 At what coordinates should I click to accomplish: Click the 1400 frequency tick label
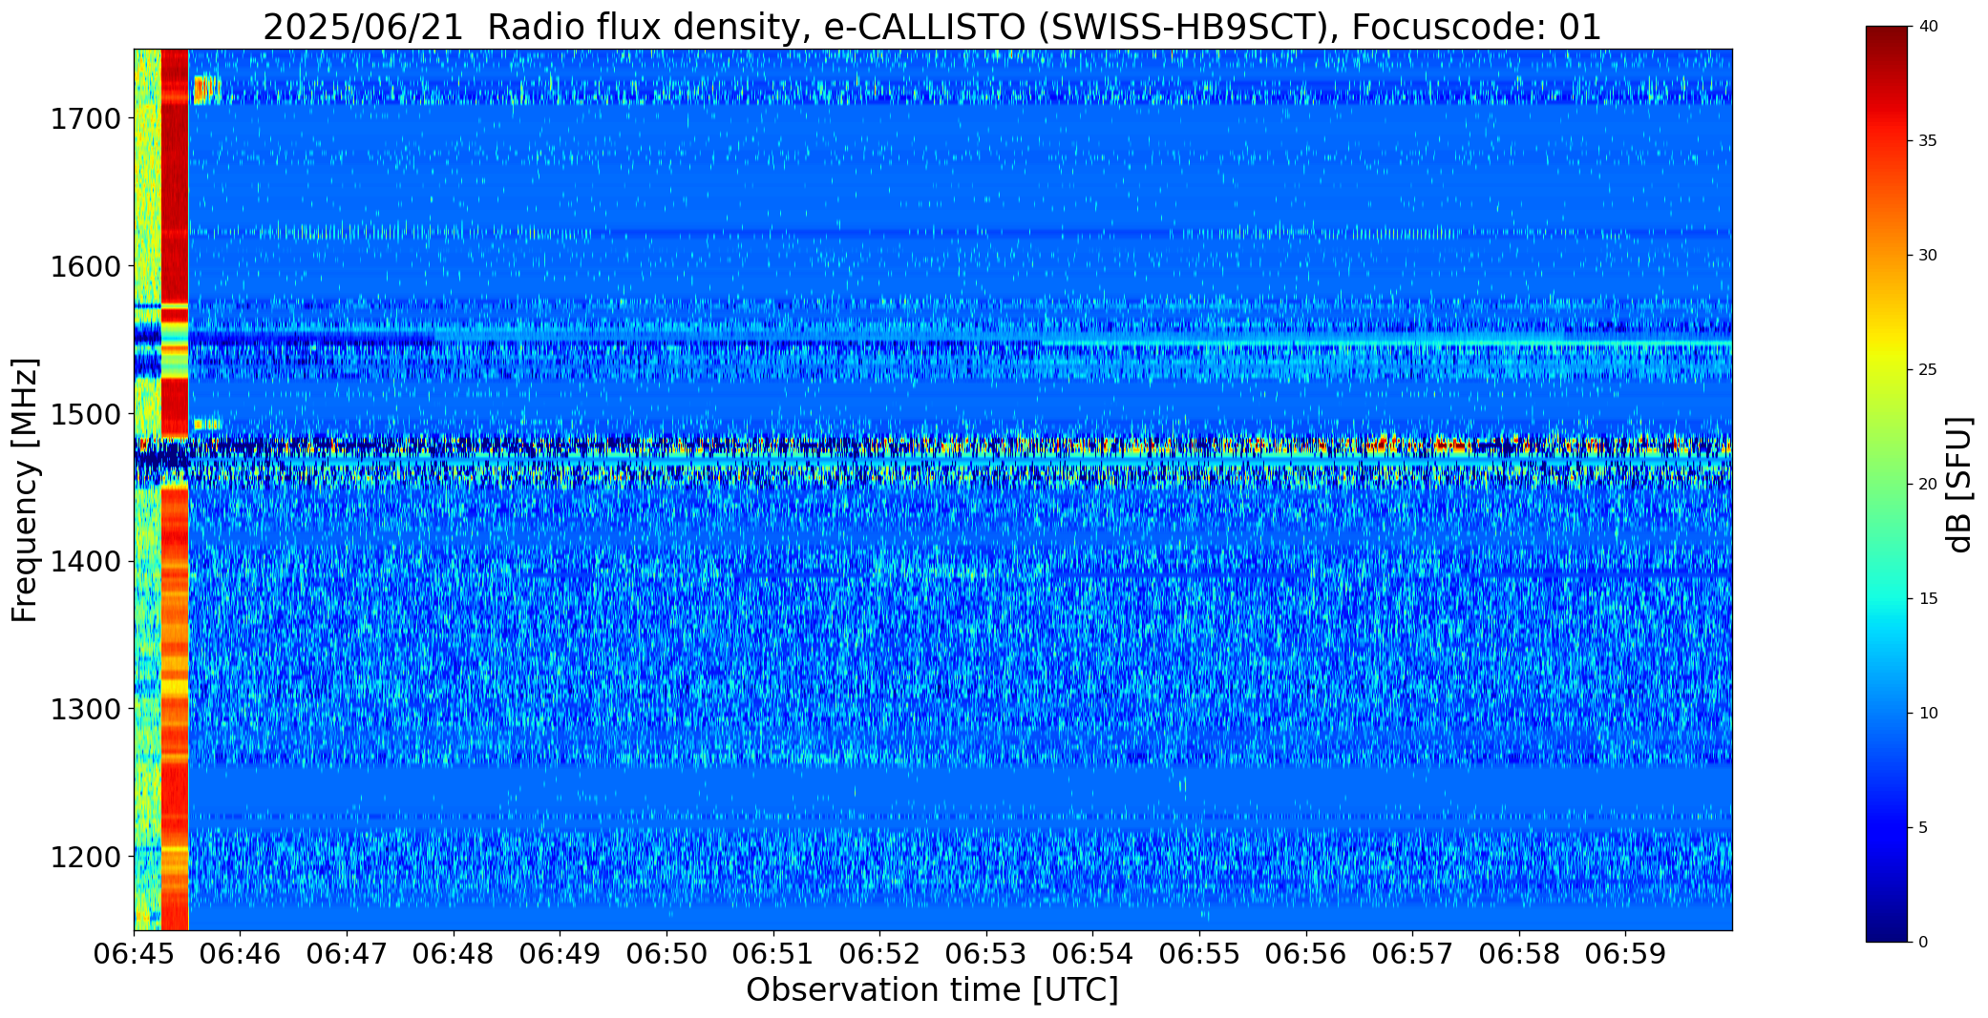(85, 562)
